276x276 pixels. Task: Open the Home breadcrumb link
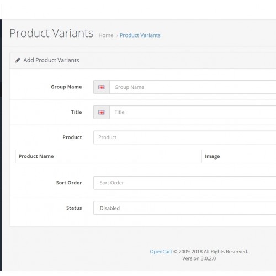pos(106,35)
